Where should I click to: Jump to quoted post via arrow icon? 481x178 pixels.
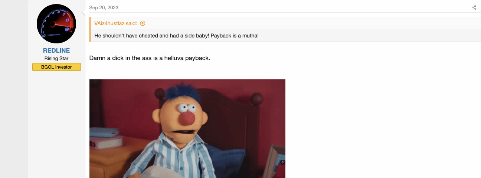point(143,23)
